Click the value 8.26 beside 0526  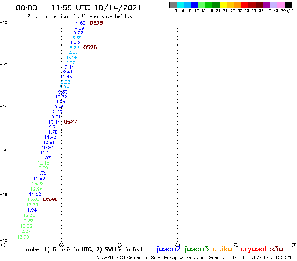74,47
